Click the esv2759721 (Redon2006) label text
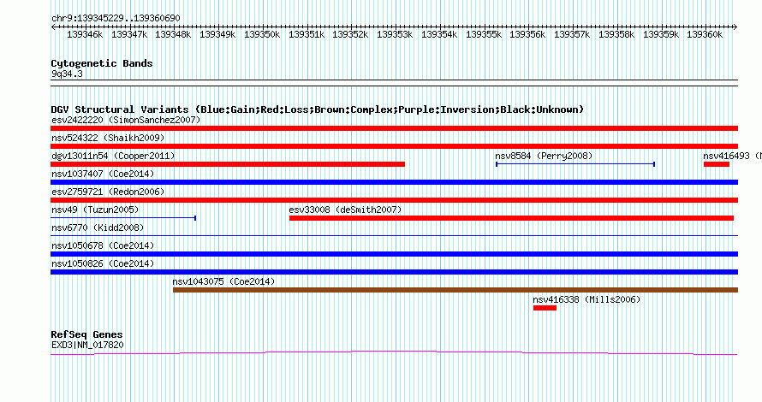This screenshot has width=762, height=402. [x=108, y=192]
